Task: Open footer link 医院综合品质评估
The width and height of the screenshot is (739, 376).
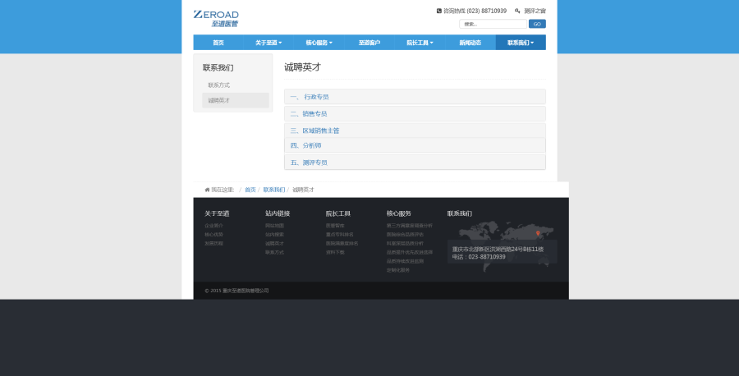Action: [406, 235]
